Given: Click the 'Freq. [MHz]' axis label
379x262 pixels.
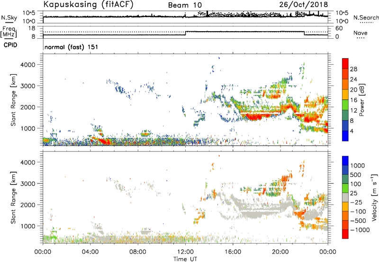Looking at the screenshot, I should click(9, 32).
